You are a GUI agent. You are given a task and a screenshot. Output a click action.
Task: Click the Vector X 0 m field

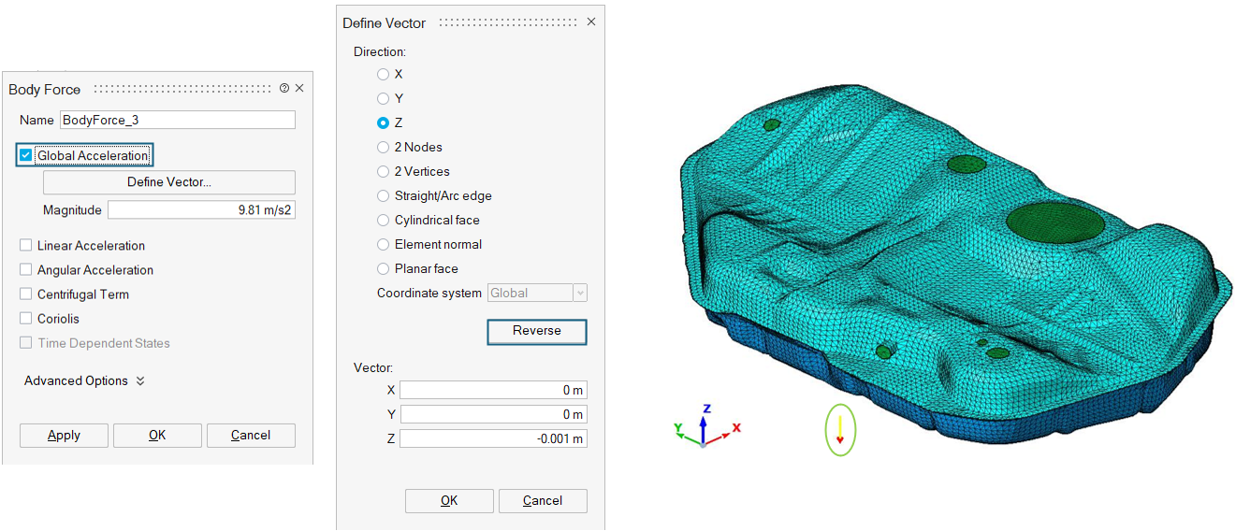click(493, 390)
